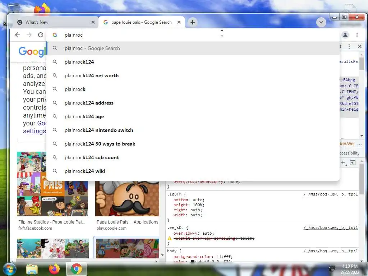Open the tab search dropdown chevron
The image size is (368, 276).
coord(321,22)
